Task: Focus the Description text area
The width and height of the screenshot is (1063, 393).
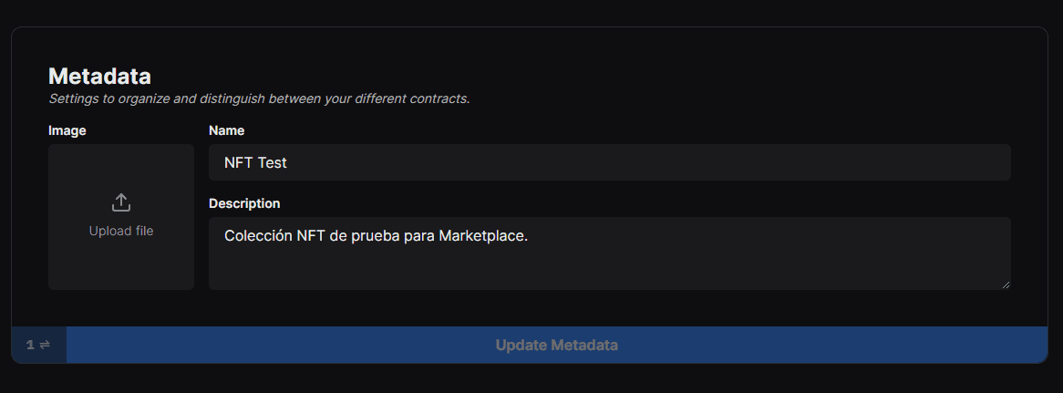Action: pos(610,253)
